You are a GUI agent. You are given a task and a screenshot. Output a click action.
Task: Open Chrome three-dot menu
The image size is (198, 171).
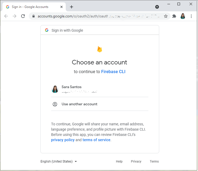coord(191,16)
